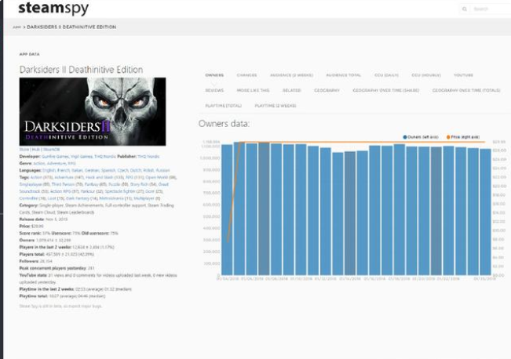Click the 'Owners data:' heading
The width and height of the screenshot is (511, 359).
224,124
